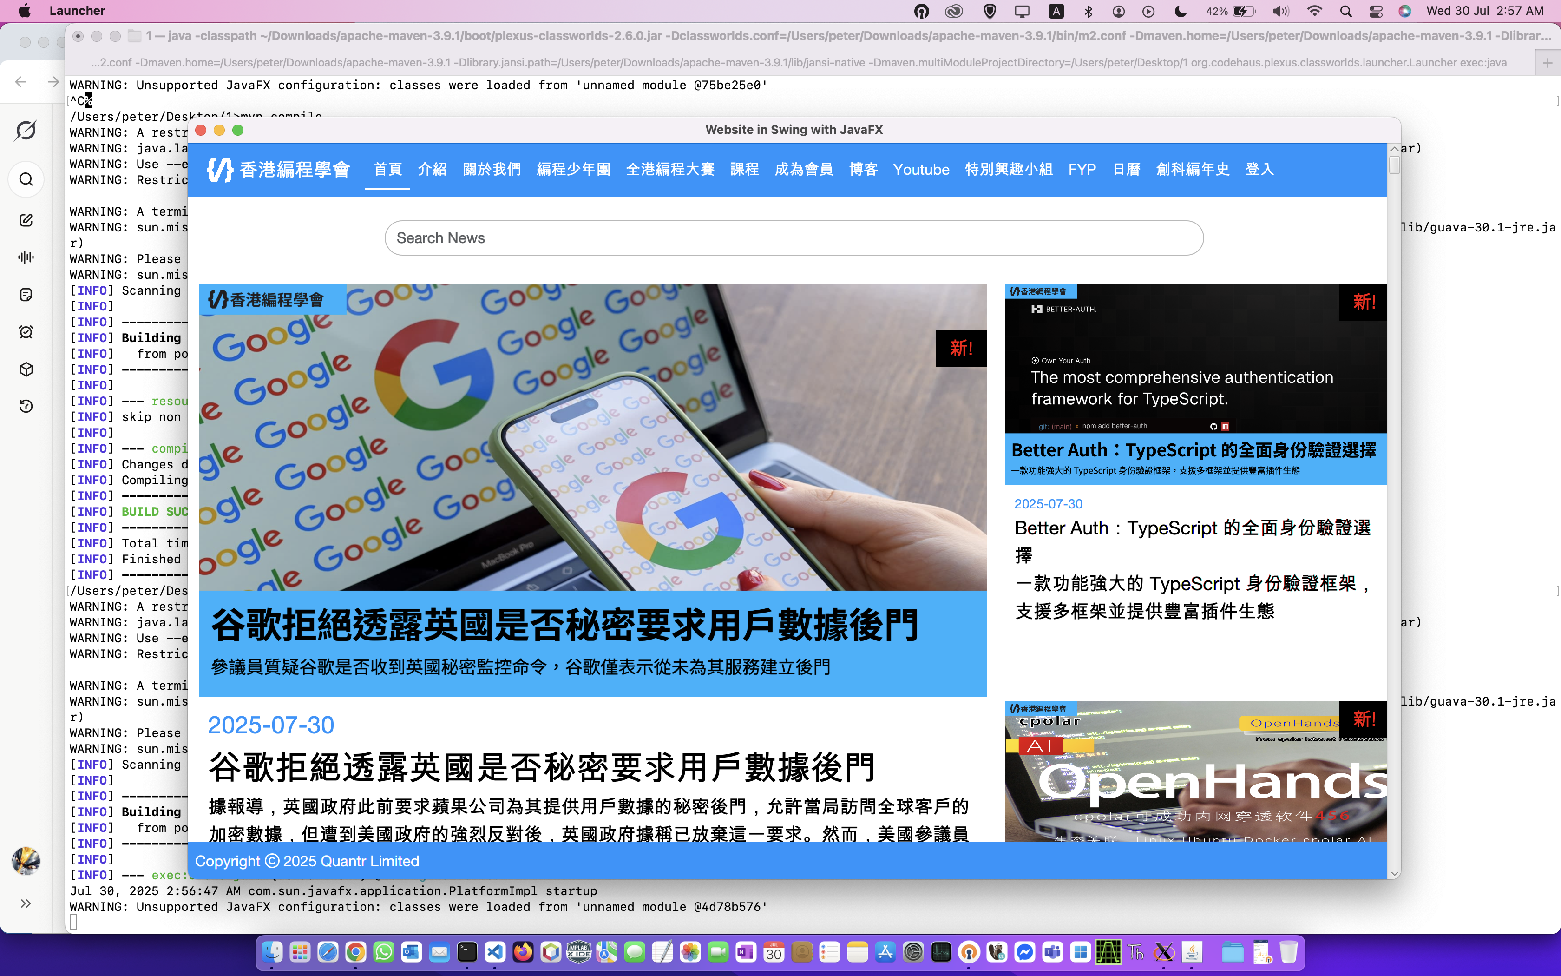Click Copyright © 2025 Quantr Limited footer
The height and width of the screenshot is (976, 1561).
(307, 861)
